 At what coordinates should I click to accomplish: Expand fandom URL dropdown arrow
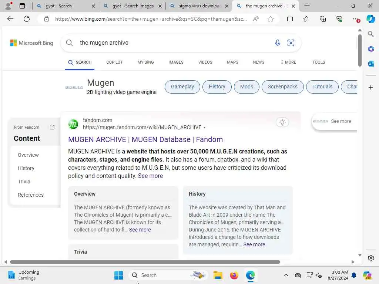(x=204, y=128)
